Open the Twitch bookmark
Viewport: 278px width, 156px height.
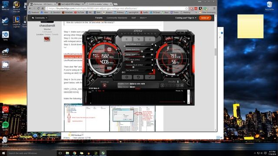pyautogui.click(x=175, y=13)
